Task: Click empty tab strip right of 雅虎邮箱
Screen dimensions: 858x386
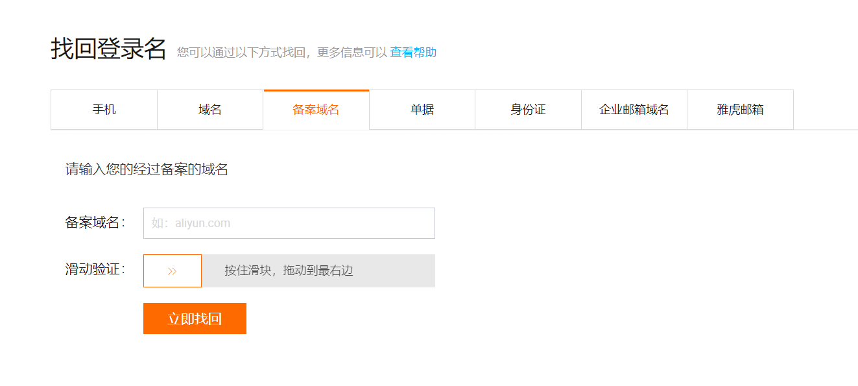Action: tap(824, 110)
